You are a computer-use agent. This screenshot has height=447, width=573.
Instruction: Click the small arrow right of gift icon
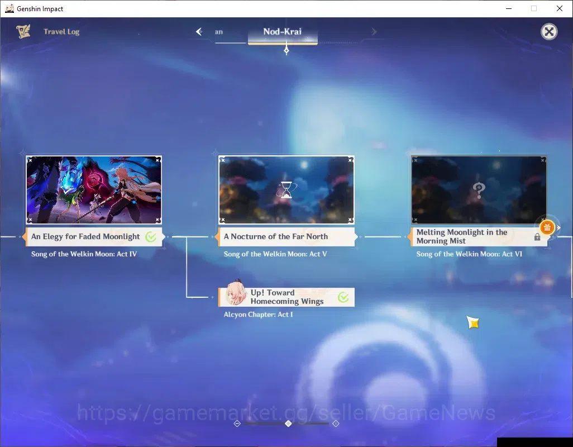point(558,228)
